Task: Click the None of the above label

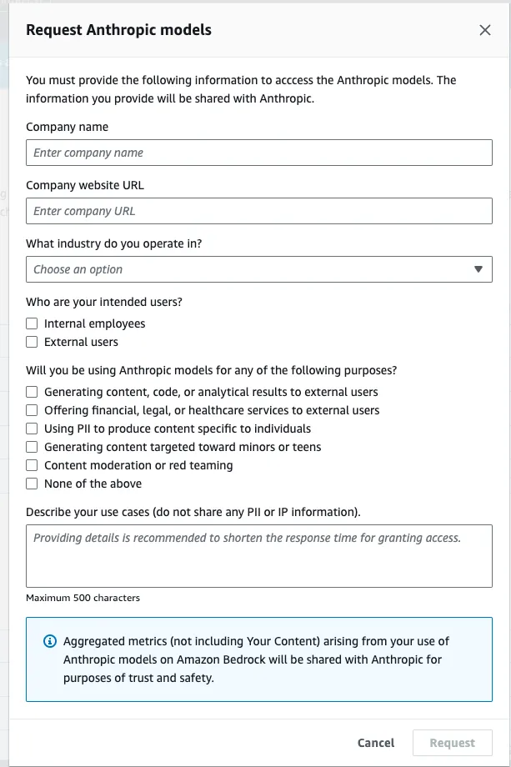Action: pos(93,484)
